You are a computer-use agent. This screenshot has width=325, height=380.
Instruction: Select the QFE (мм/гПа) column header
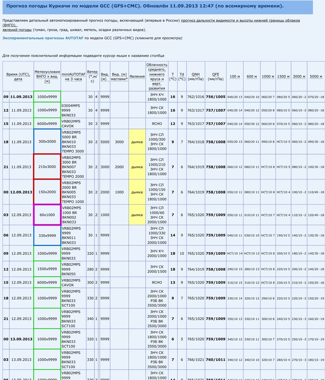[x=216, y=76]
